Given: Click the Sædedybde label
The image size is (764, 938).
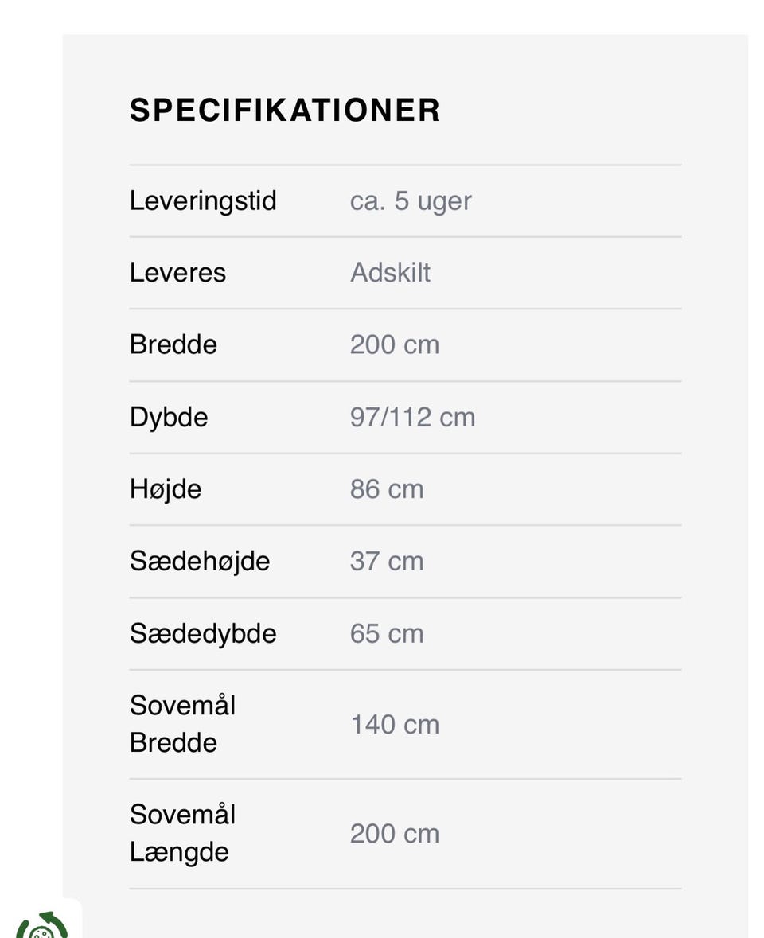Looking at the screenshot, I should click(203, 633).
